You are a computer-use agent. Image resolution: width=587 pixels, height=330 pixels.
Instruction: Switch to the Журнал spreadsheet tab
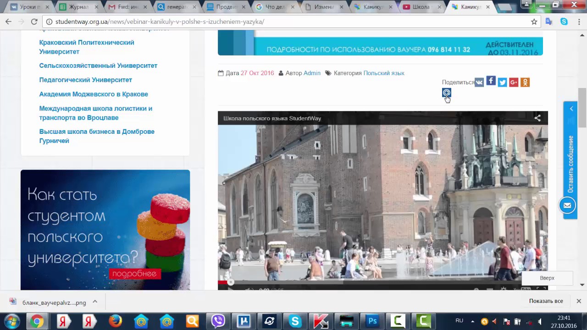click(x=78, y=7)
